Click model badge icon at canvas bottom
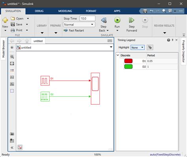Screen dimensions: 187x157 [20, 147]
